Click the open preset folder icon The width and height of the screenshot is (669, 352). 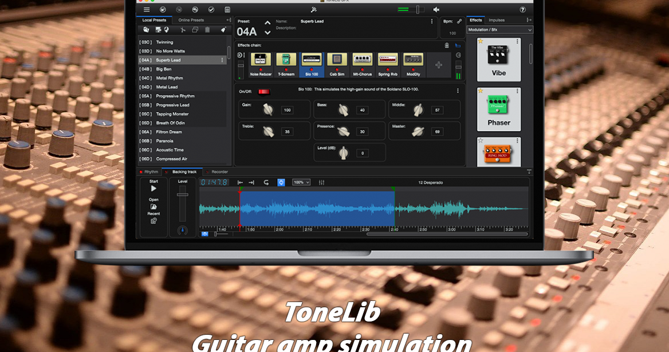147,29
